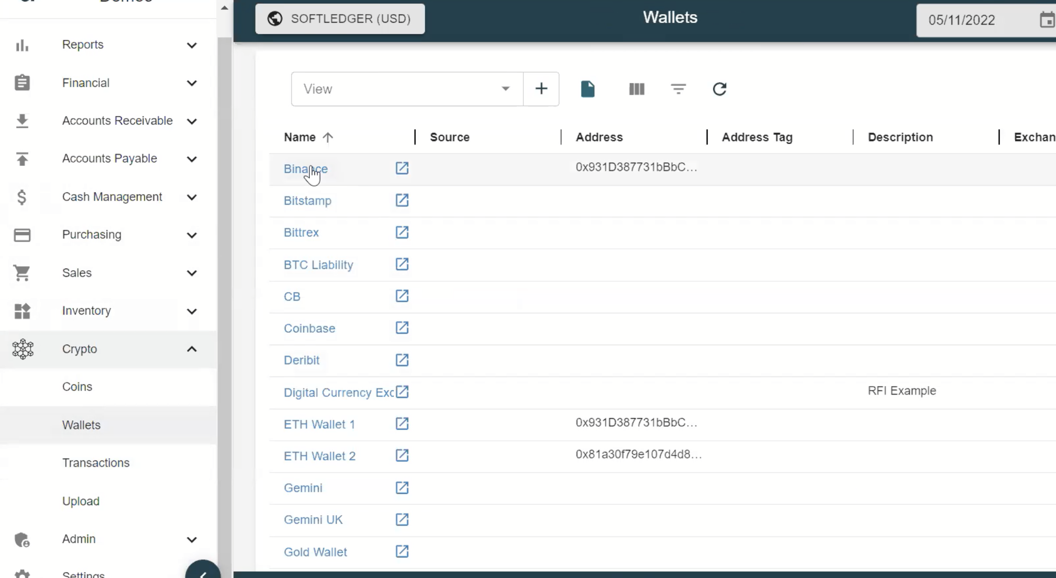Open the Coinbase wallet link
The width and height of the screenshot is (1056, 578).
tap(309, 328)
